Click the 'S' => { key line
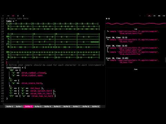The height and width of the screenshot is (124, 166). 14,81
